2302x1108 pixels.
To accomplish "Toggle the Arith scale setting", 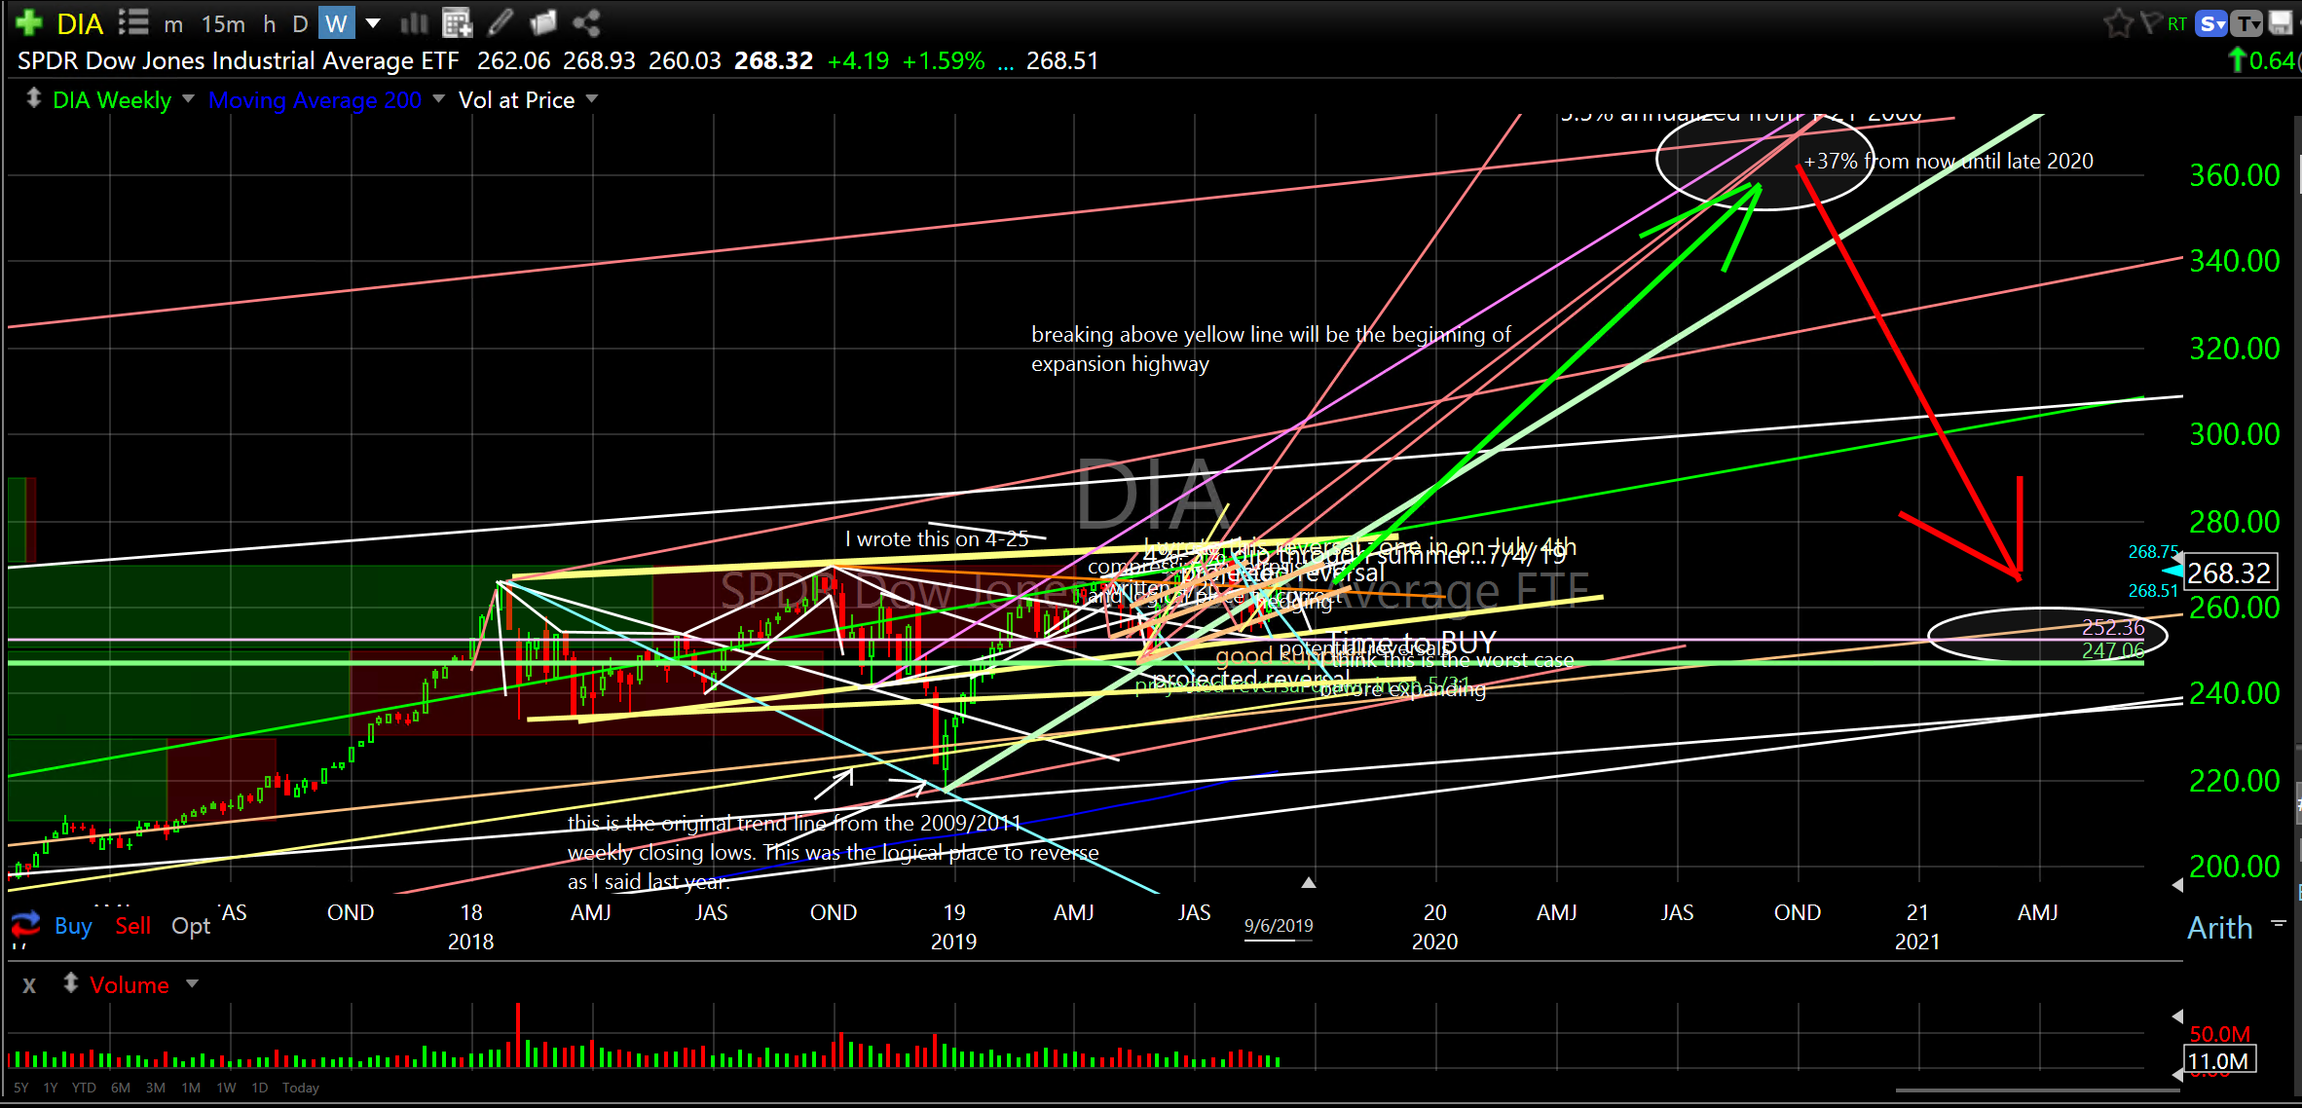I will coord(2219,928).
